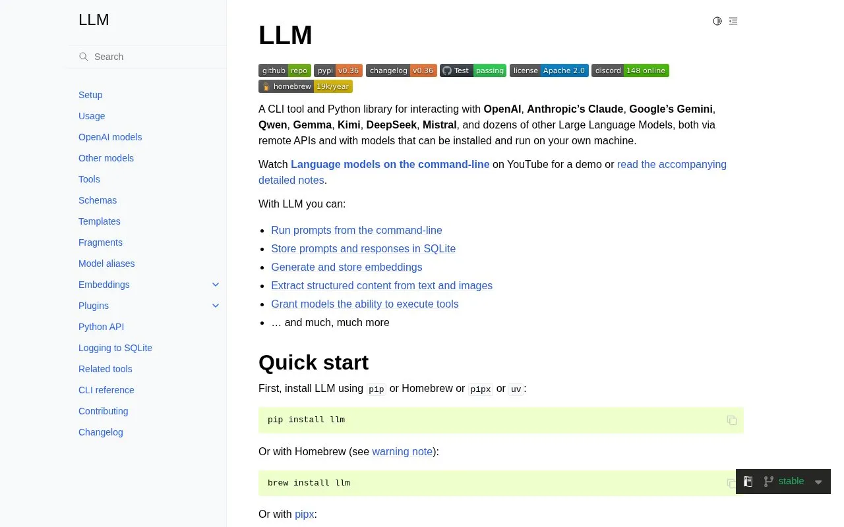Focus the Search input field
This screenshot has width=844, height=527.
(146, 57)
